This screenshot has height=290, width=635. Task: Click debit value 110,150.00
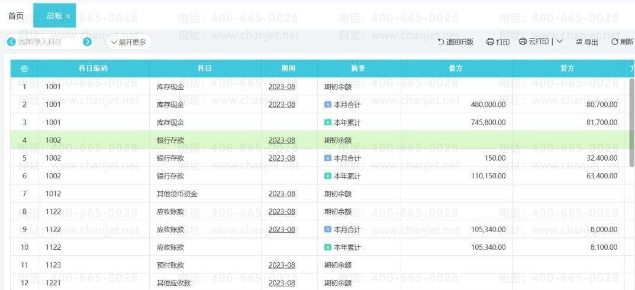[488, 175]
